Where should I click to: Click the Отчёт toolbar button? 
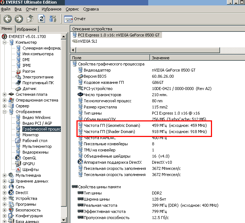pos(75,19)
